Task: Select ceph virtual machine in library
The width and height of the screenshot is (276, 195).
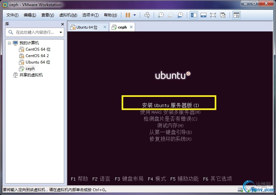Action: [30, 69]
